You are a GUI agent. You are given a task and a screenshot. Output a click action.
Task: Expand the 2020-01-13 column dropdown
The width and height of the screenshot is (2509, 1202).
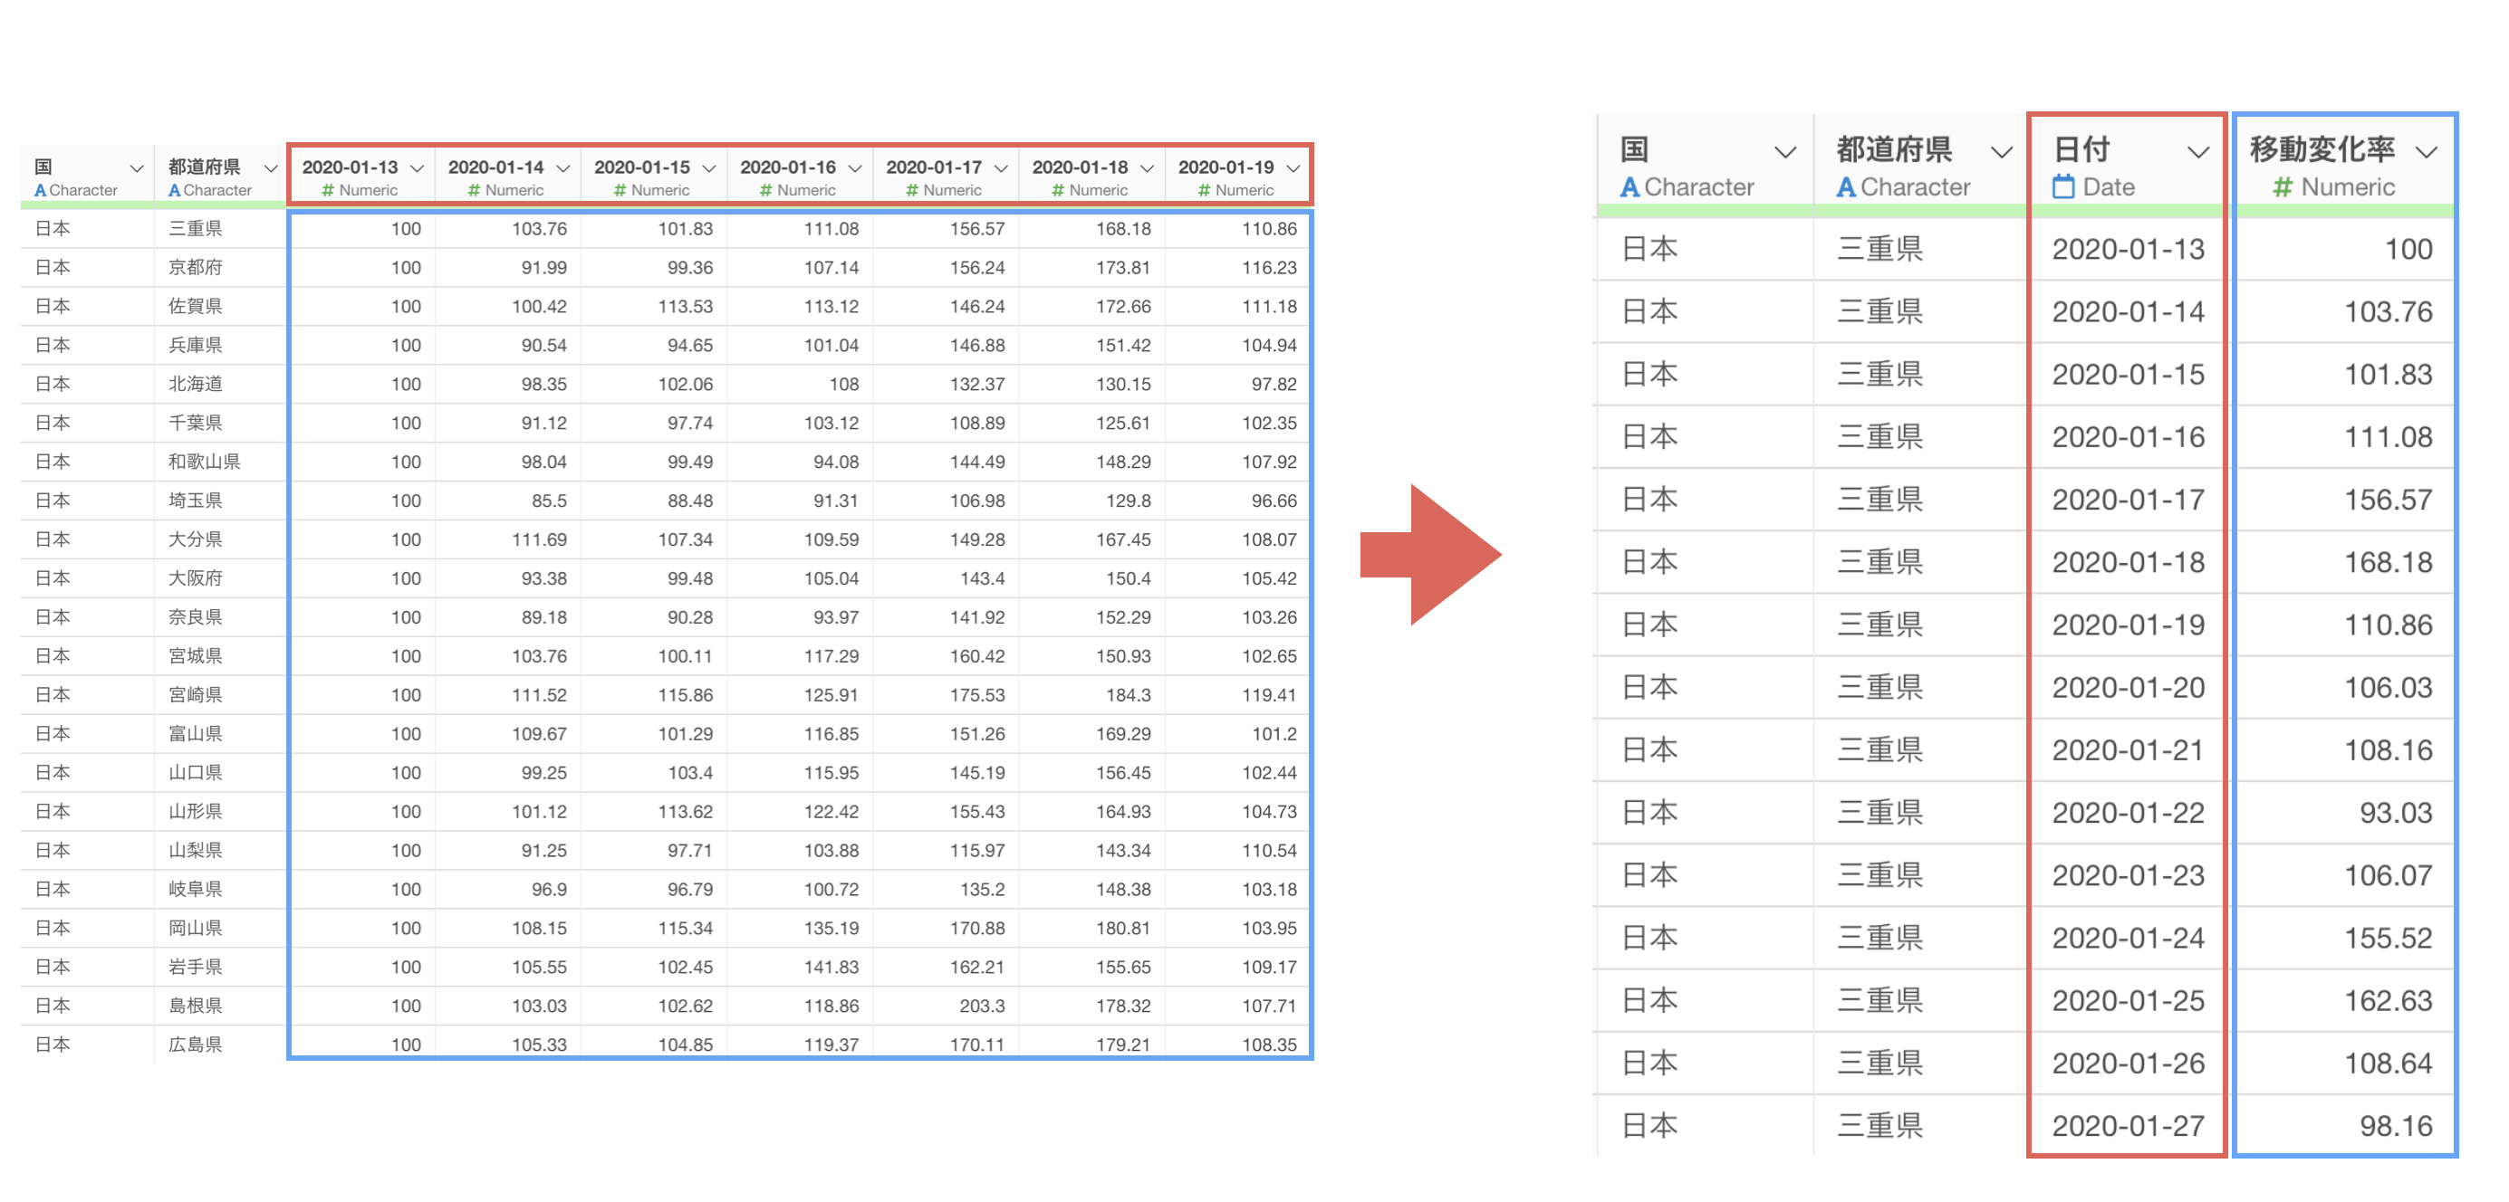coord(417,167)
